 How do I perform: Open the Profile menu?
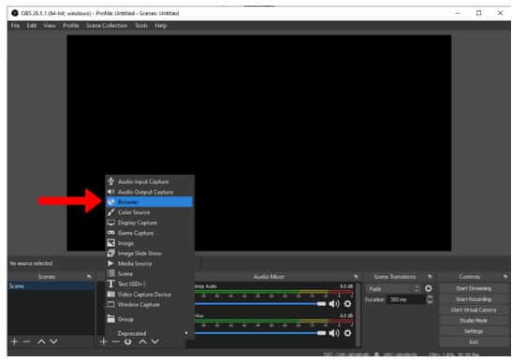71,26
